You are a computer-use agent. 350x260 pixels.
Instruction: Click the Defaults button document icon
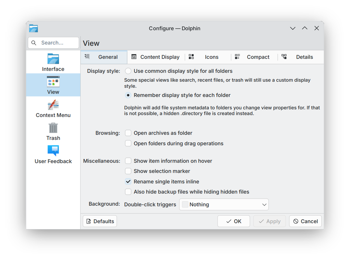tap(89, 221)
